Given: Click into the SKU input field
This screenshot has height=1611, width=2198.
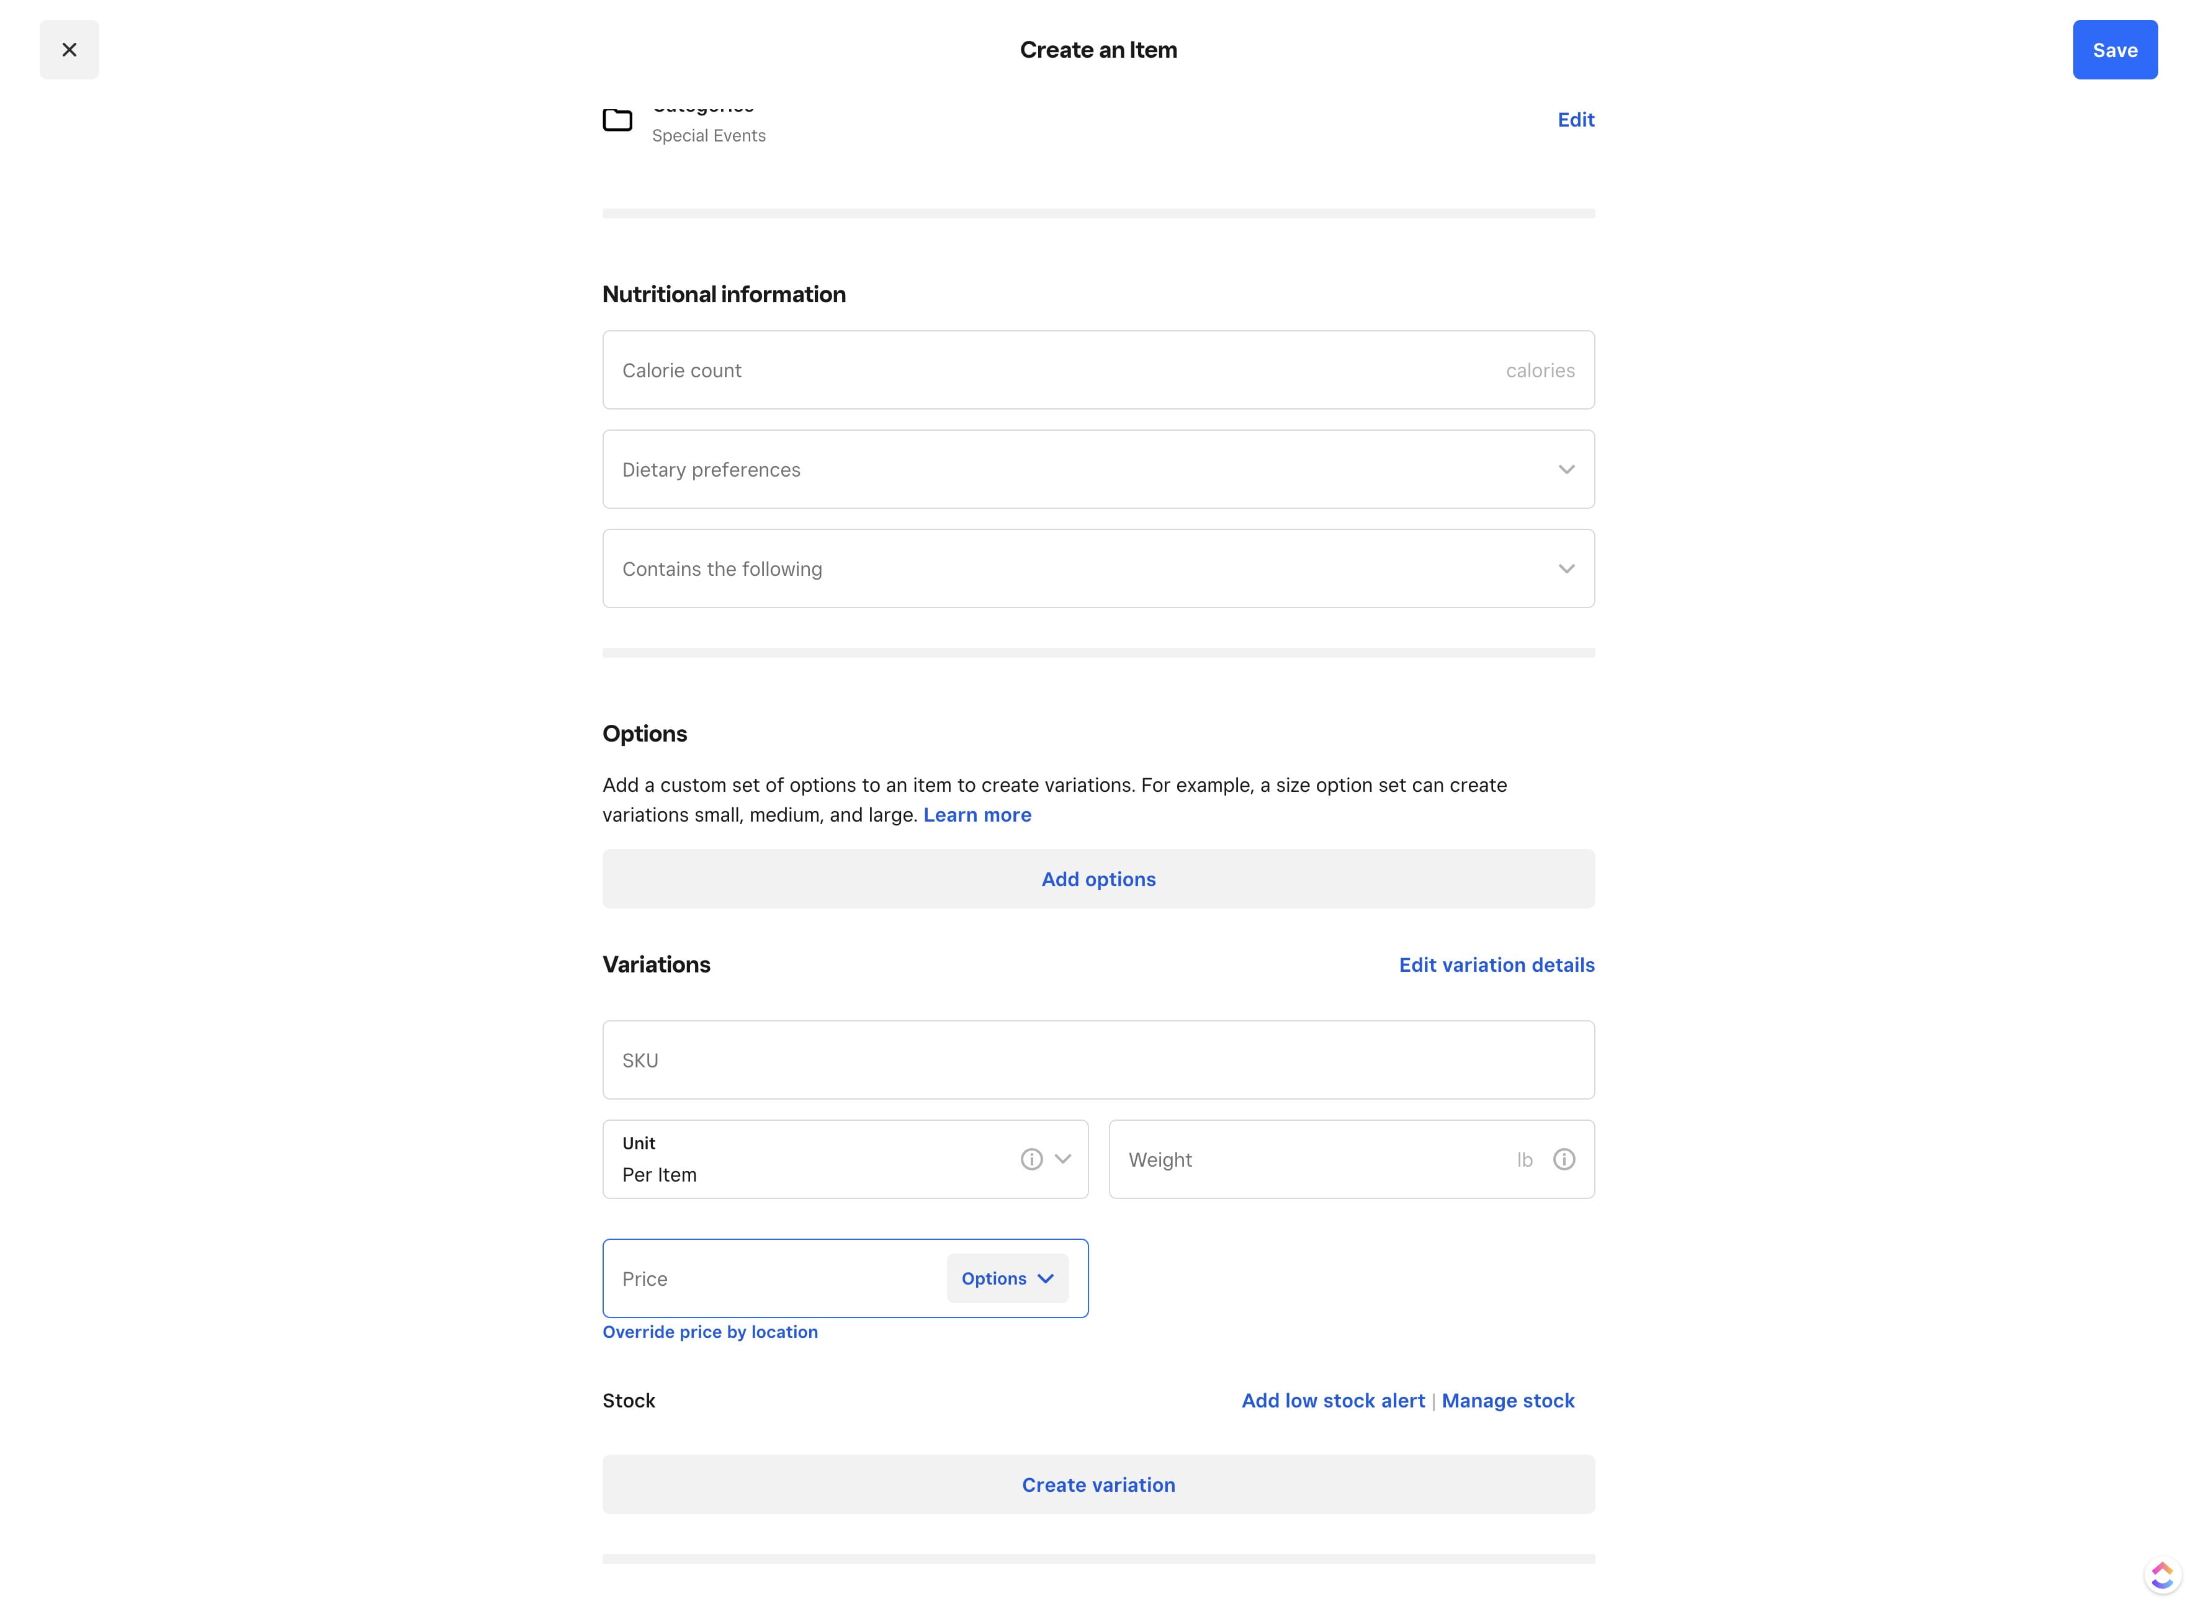Looking at the screenshot, I should click(x=1098, y=1060).
